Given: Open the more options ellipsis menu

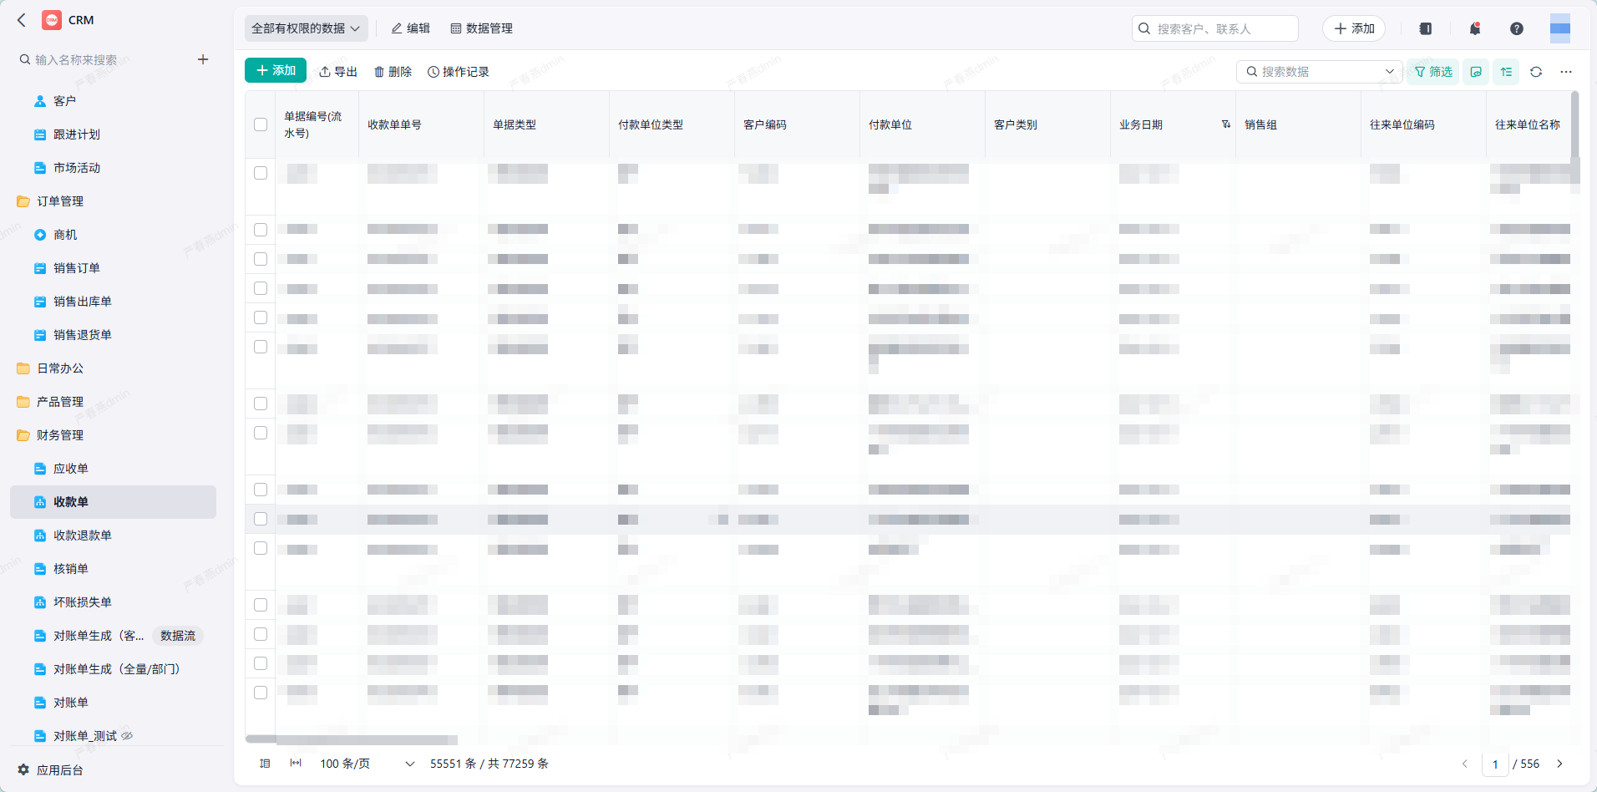Looking at the screenshot, I should pyautogui.click(x=1566, y=72).
